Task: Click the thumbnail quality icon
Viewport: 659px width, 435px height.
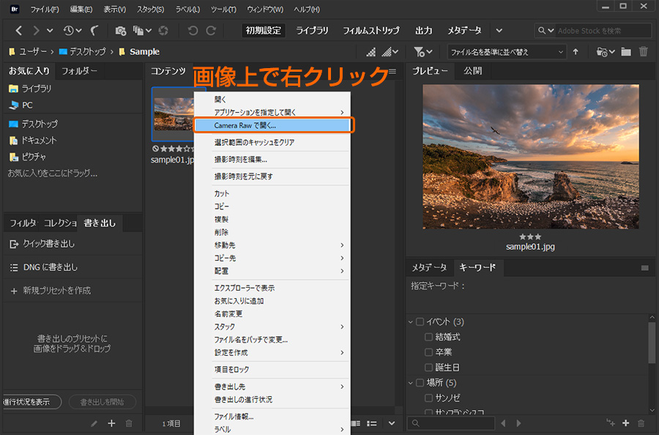Action: click(371, 52)
